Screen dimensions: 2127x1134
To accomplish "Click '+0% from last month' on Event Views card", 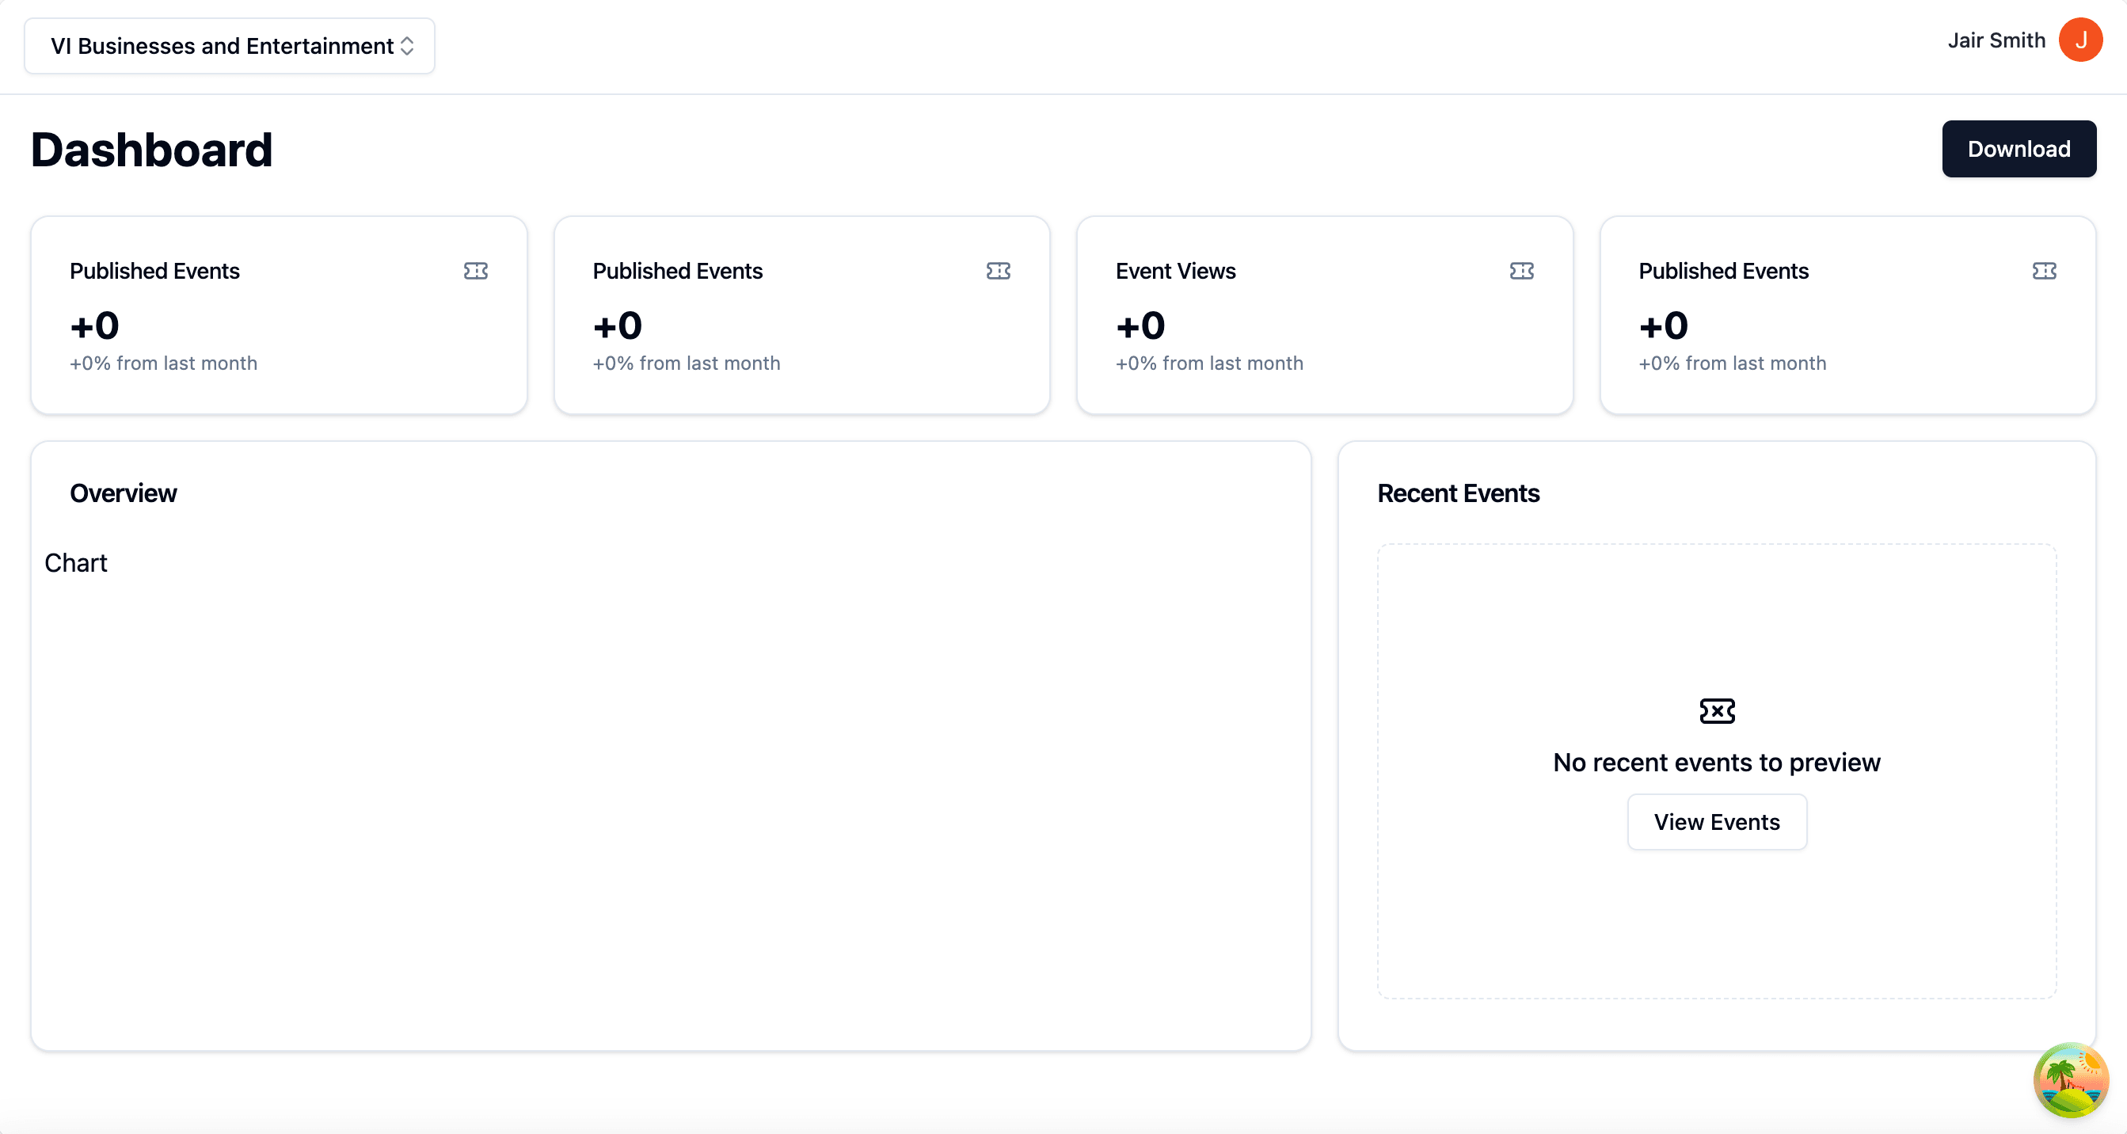I will 1210,363.
